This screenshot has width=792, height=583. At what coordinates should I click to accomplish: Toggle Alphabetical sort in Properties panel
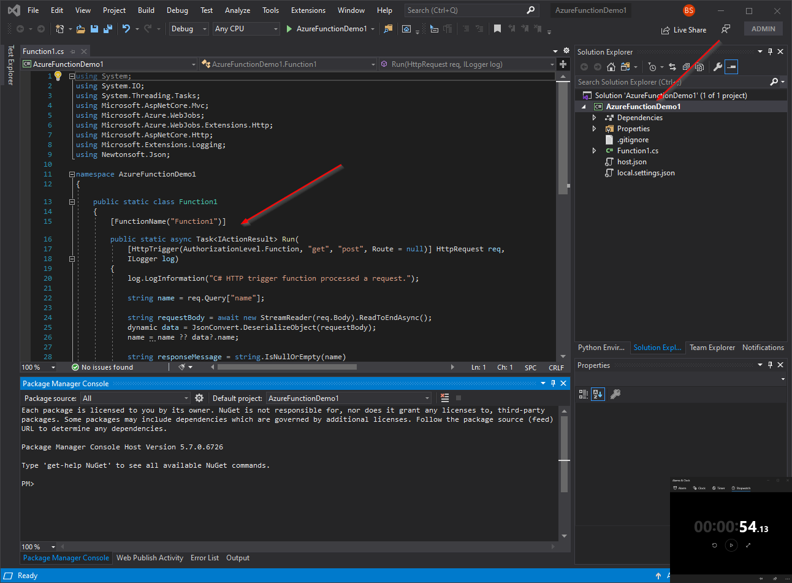597,394
